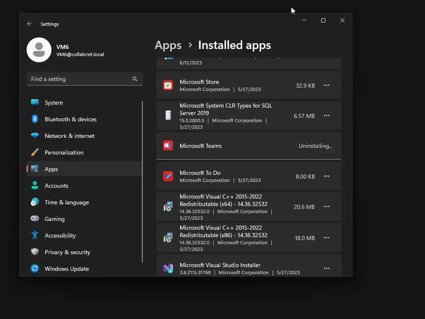Click the Microsoft Teams uninstall progress bar
The width and height of the screenshot is (425, 319).
click(x=249, y=159)
